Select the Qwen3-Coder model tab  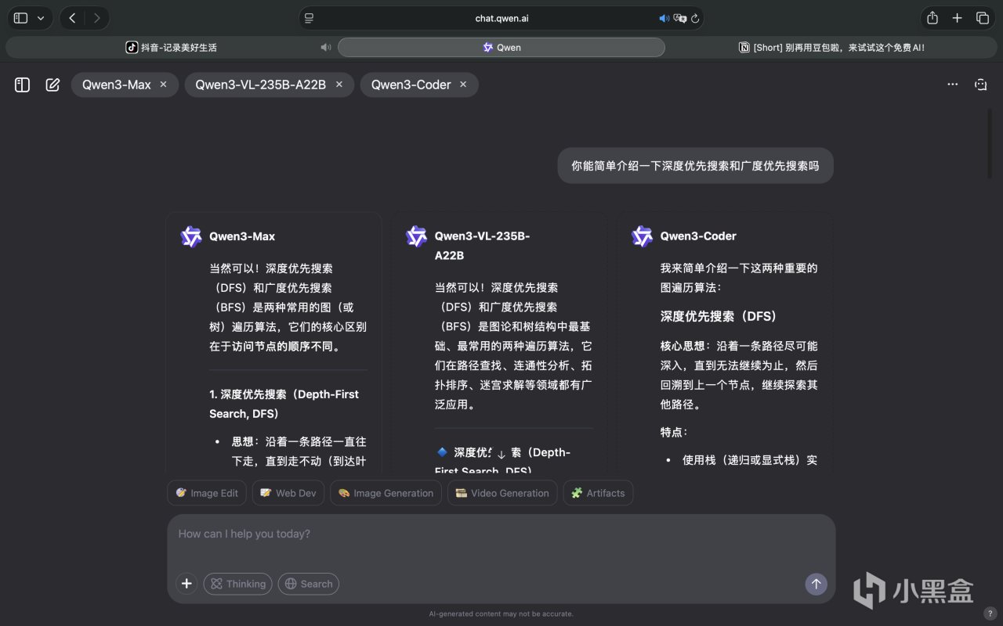click(411, 85)
